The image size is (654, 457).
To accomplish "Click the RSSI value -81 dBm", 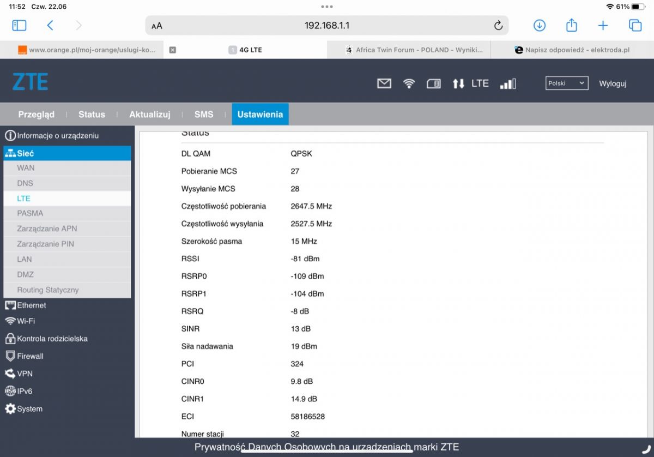I will click(305, 258).
